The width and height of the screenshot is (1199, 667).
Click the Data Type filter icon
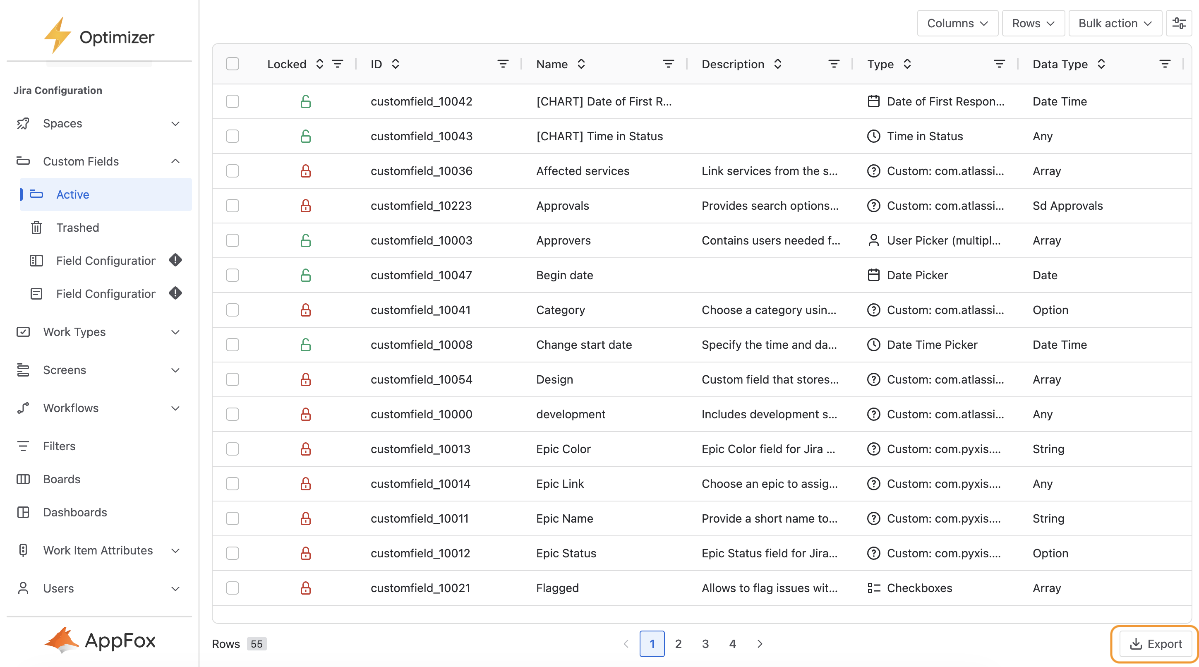pos(1165,64)
